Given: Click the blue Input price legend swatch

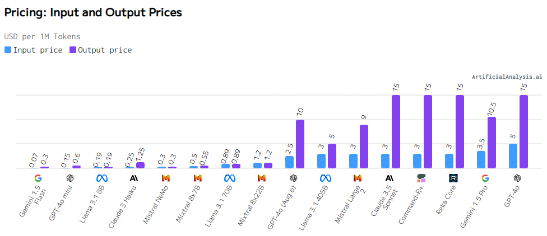Looking at the screenshot, I should tap(8, 50).
